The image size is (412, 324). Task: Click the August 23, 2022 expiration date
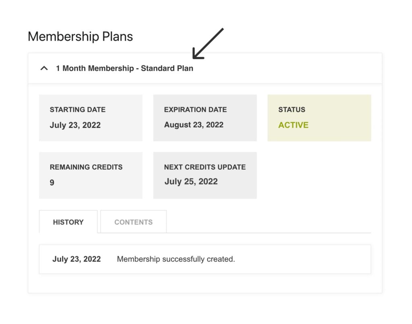[194, 125]
